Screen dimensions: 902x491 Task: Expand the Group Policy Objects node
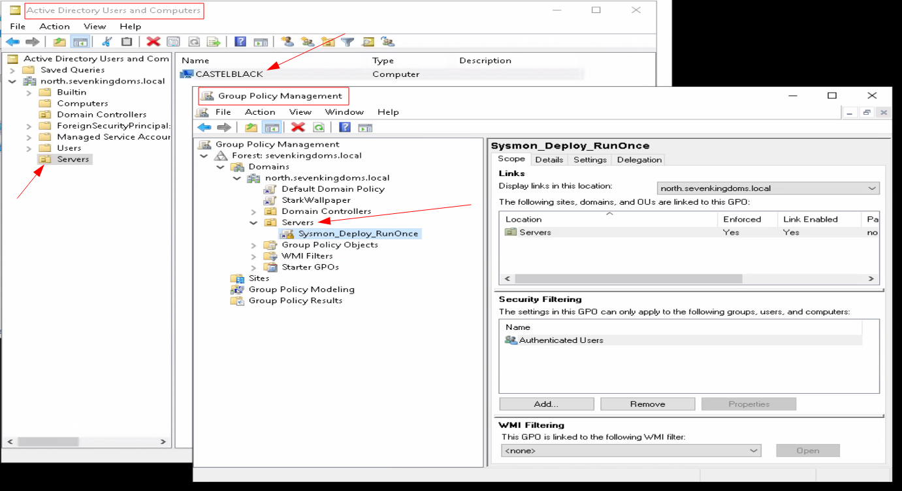253,245
